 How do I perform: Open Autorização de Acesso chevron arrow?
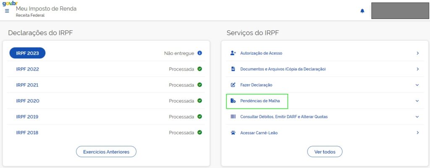417,53
